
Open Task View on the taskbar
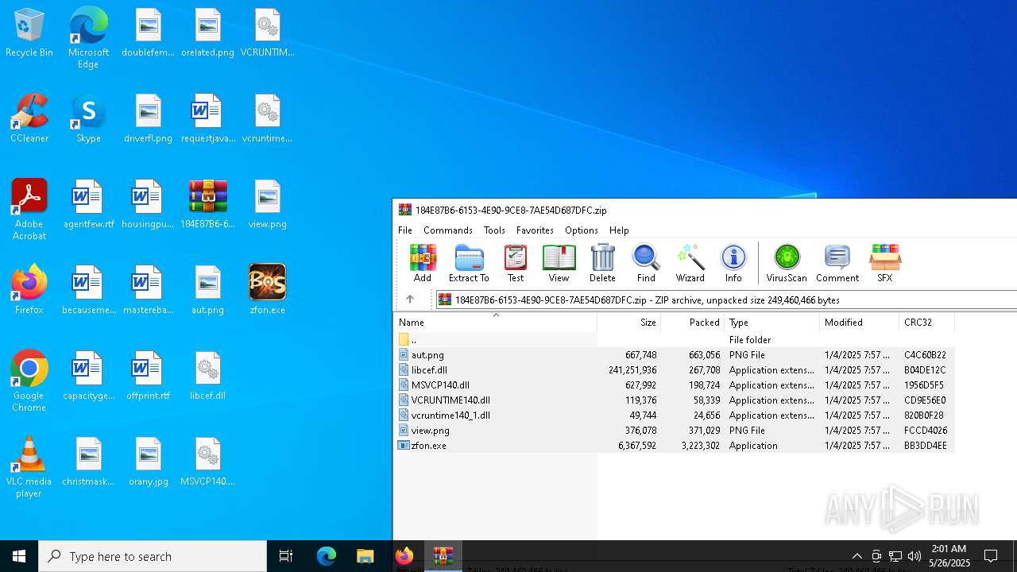pos(286,556)
